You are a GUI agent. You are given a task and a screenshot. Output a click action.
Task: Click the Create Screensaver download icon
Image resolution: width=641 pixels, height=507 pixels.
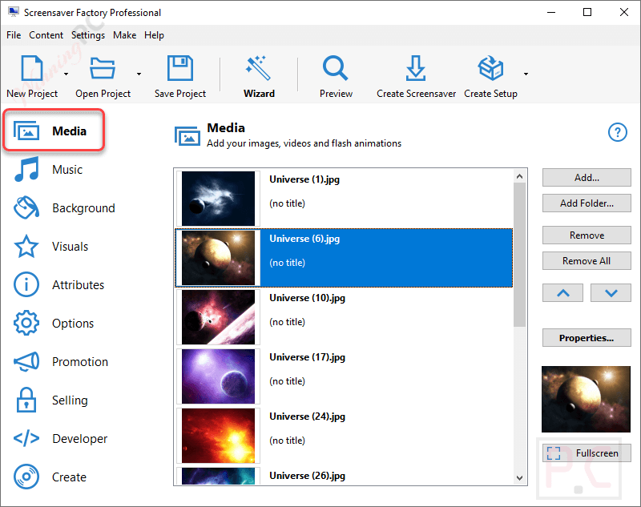[x=416, y=68]
